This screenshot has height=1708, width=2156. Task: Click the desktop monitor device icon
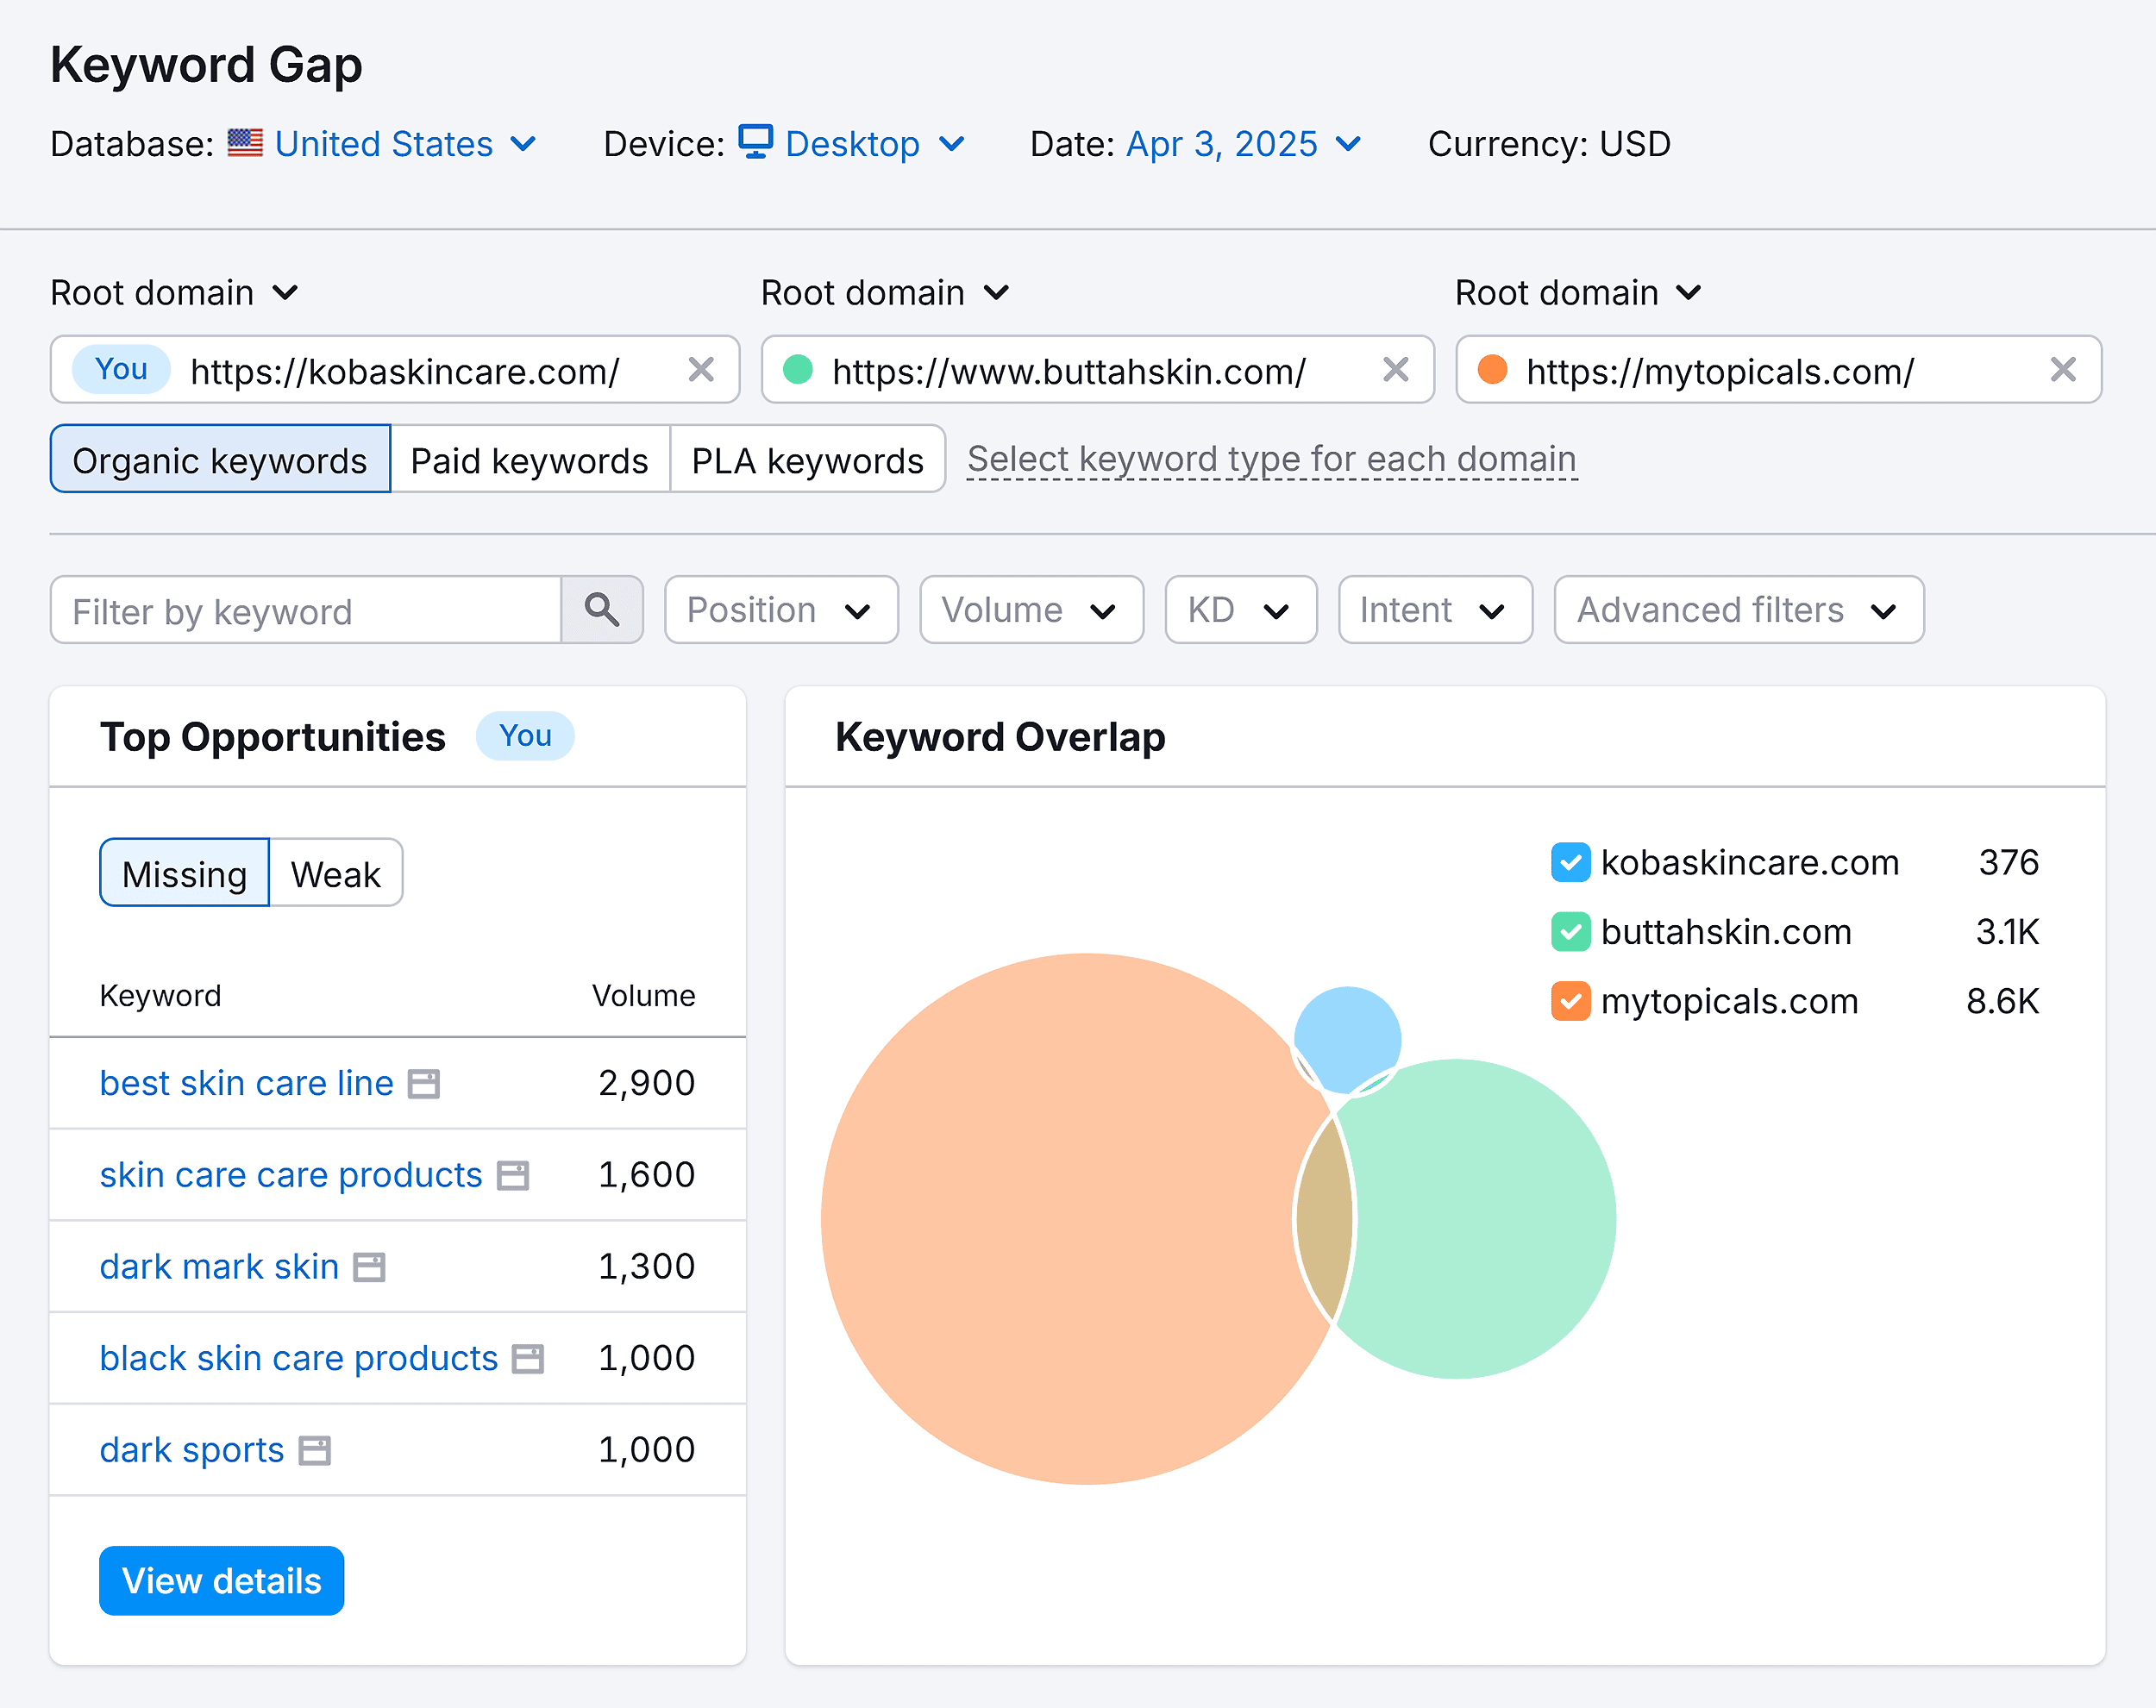(755, 142)
